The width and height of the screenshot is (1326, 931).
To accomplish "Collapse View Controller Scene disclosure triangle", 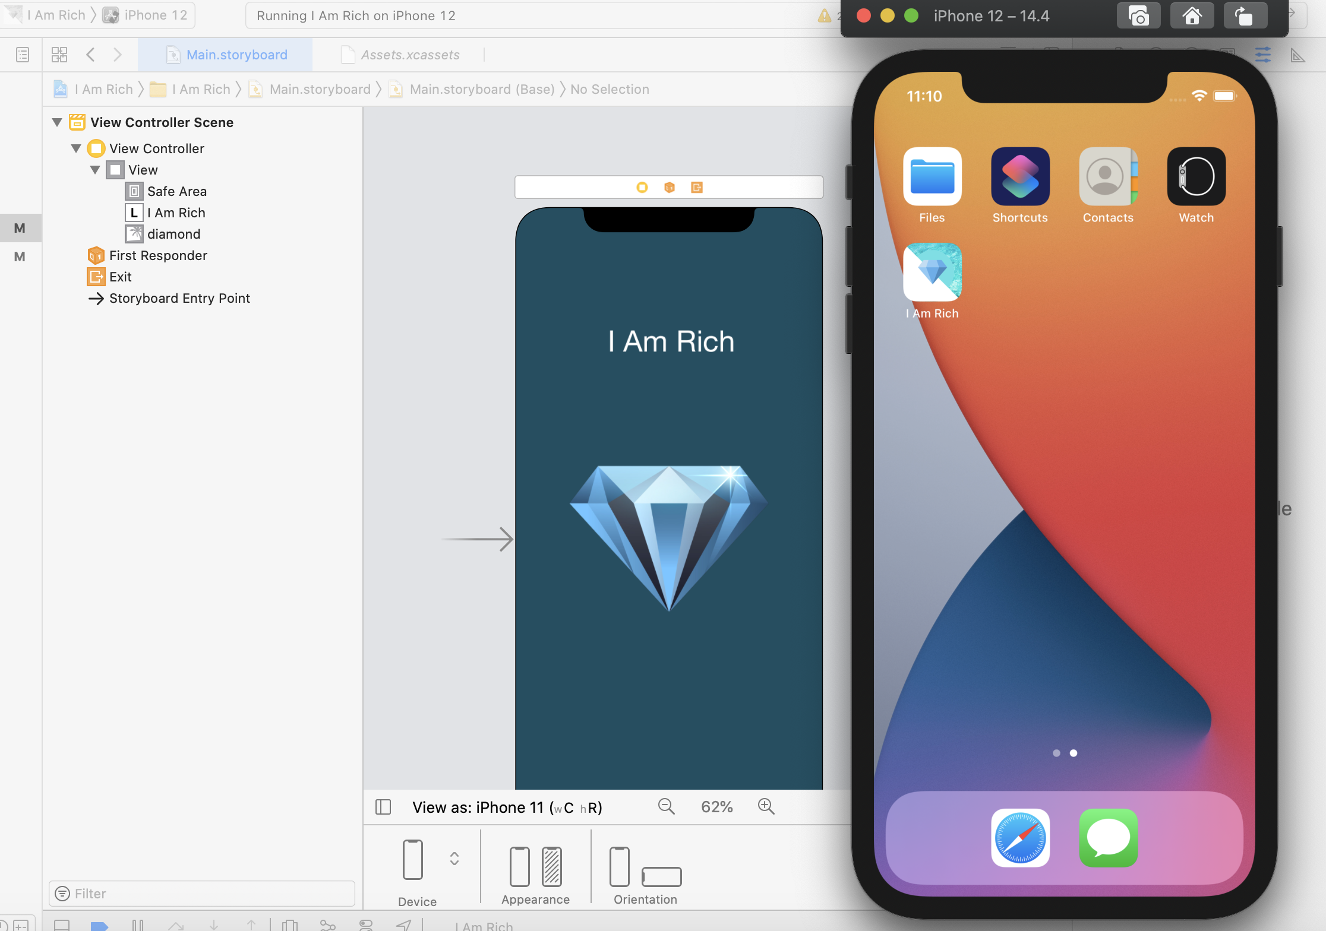I will pos(57,122).
